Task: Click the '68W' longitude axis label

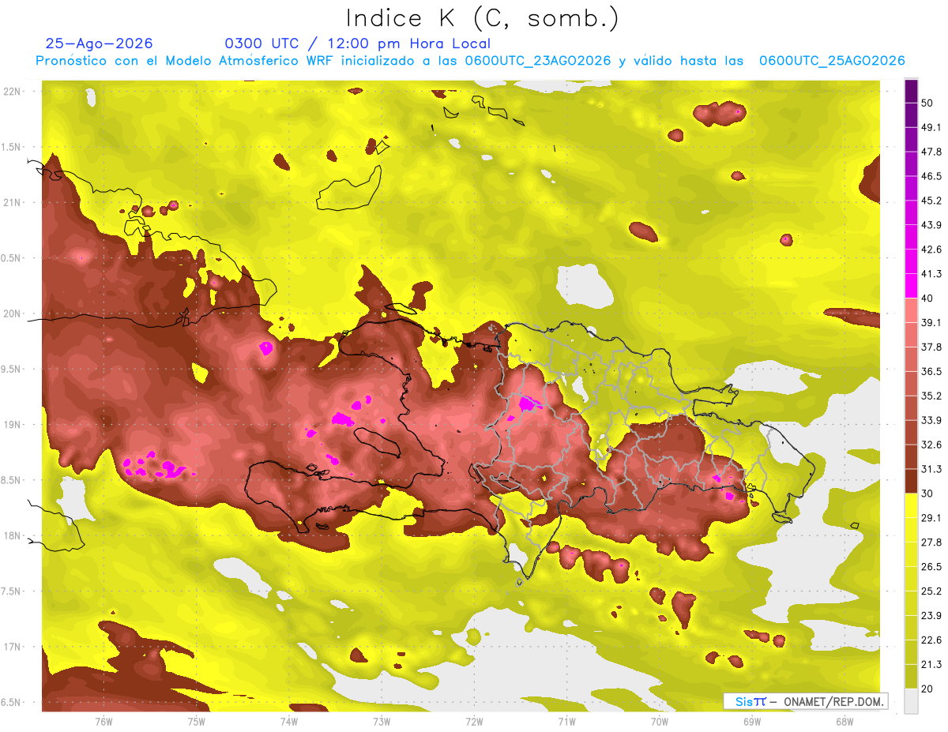Action: (x=844, y=721)
